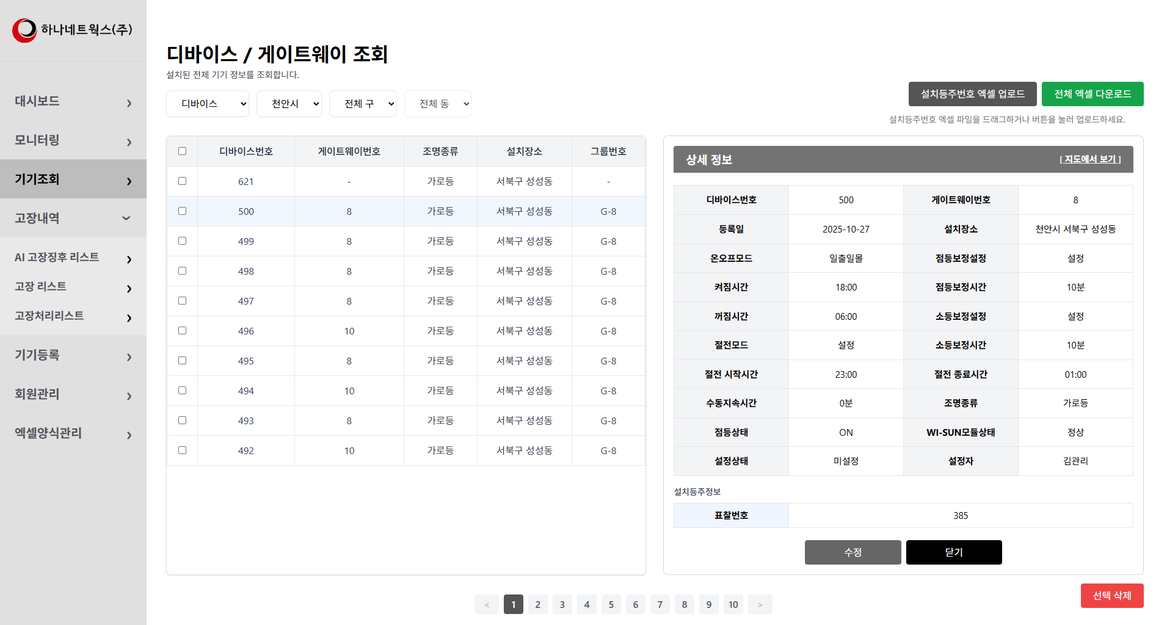Open the 기기등록 menu item
This screenshot has width=1167, height=625.
coord(73,355)
